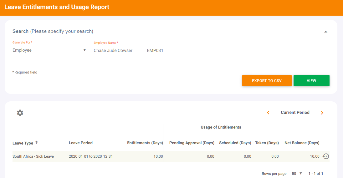Sort by the Leave Type arrow
This screenshot has width=343, height=178.
pyautogui.click(x=37, y=143)
